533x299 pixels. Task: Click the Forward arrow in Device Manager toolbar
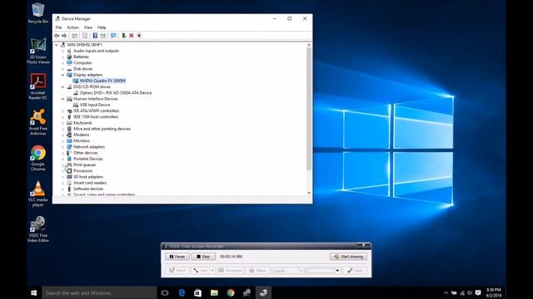point(64,36)
